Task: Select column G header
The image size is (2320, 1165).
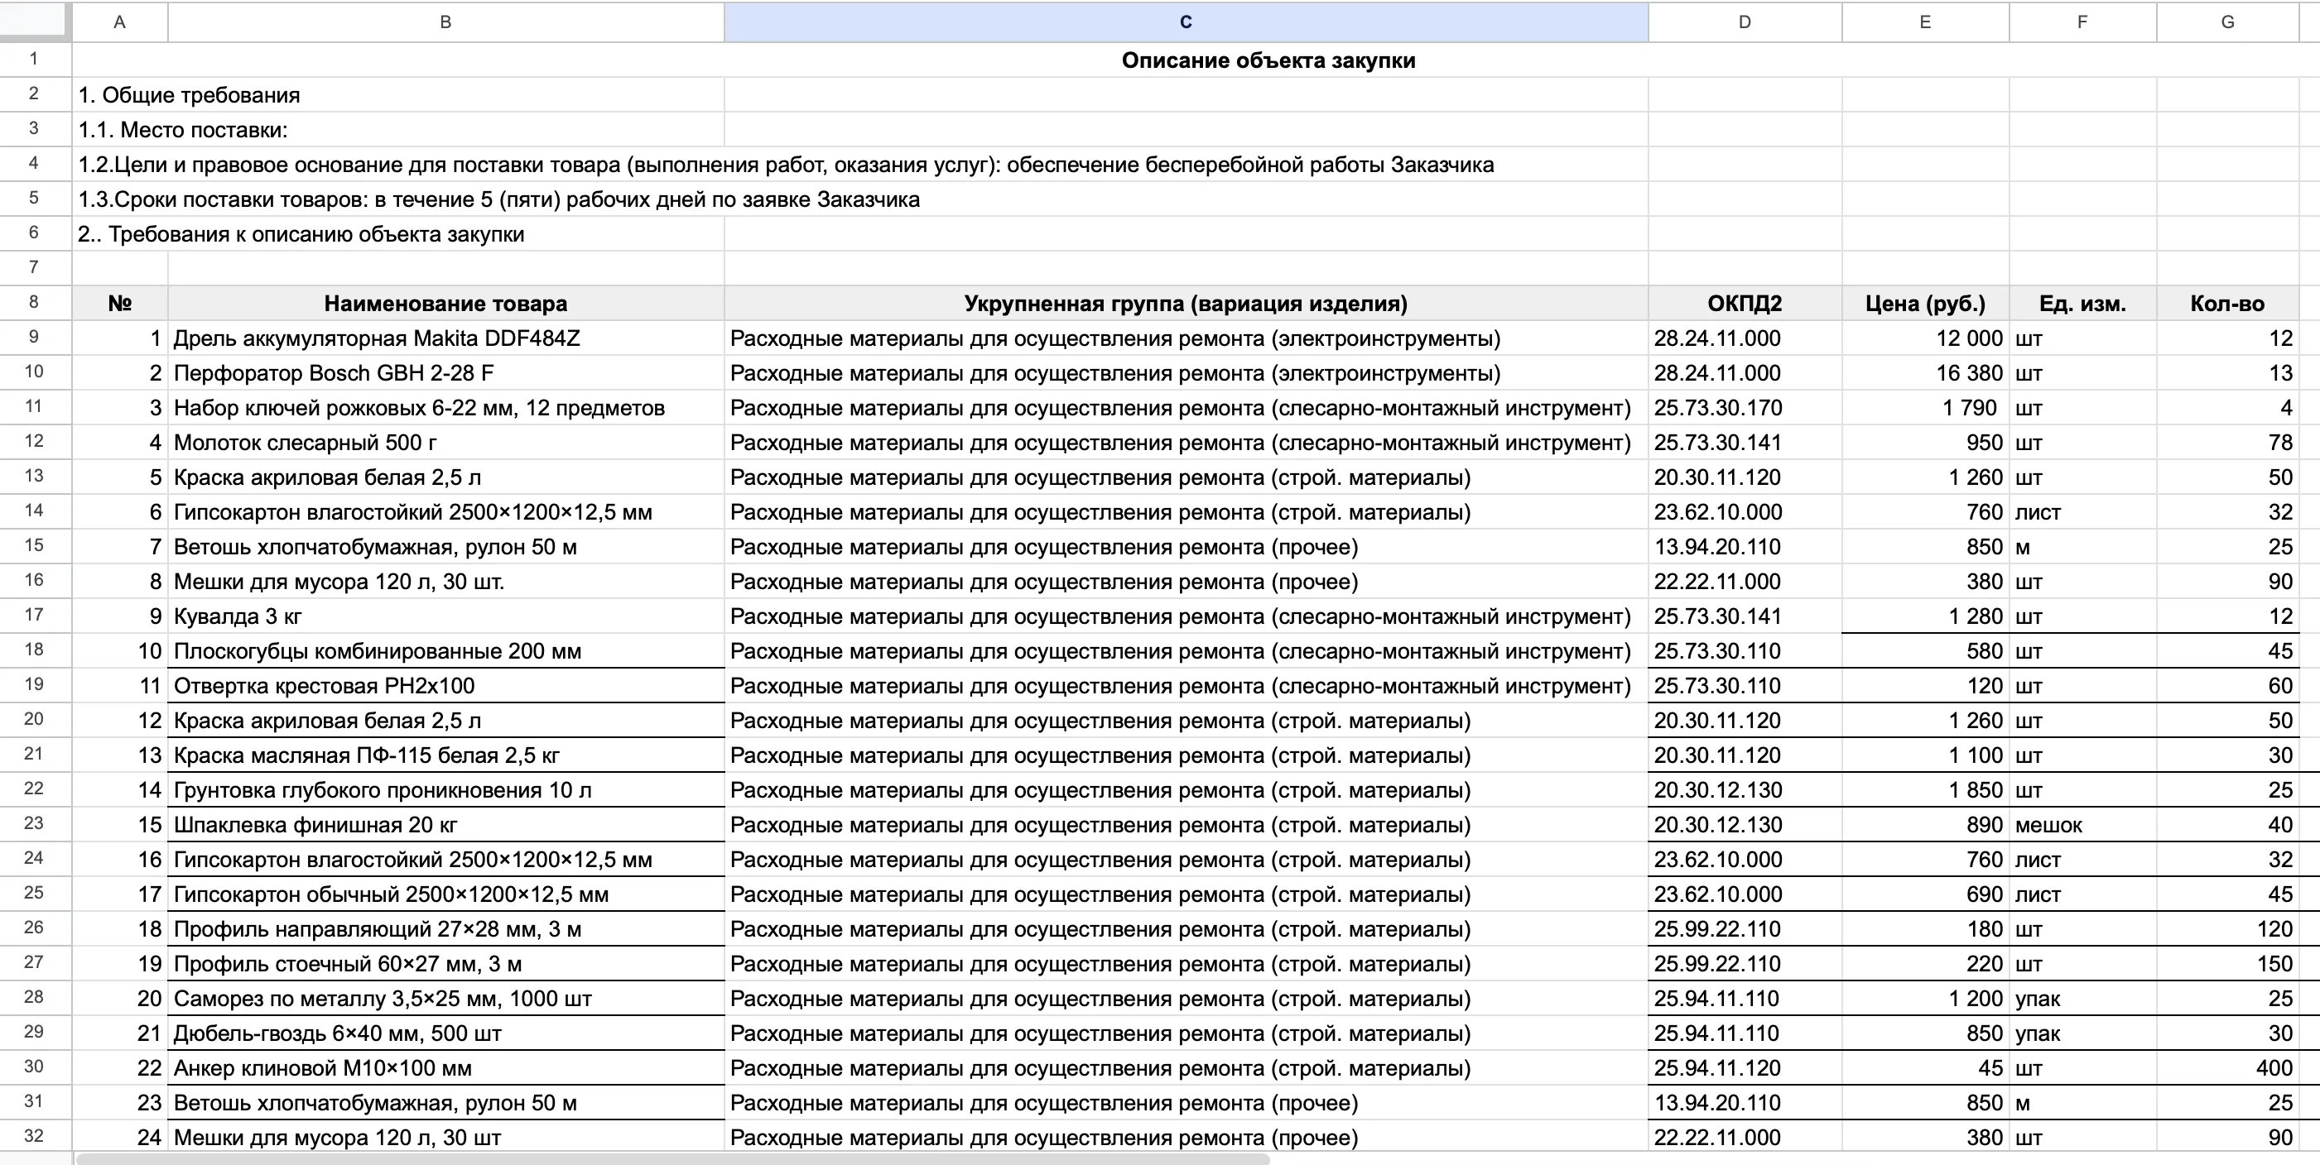Action: 2227,22
